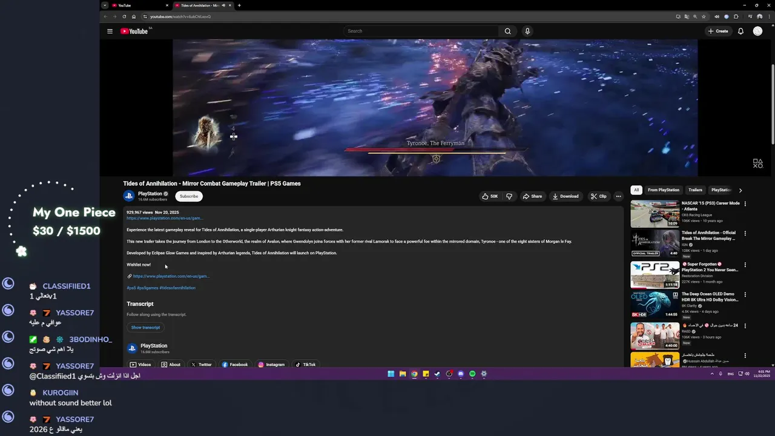Open YouTube notifications bell
The image size is (775, 436).
click(x=740, y=31)
